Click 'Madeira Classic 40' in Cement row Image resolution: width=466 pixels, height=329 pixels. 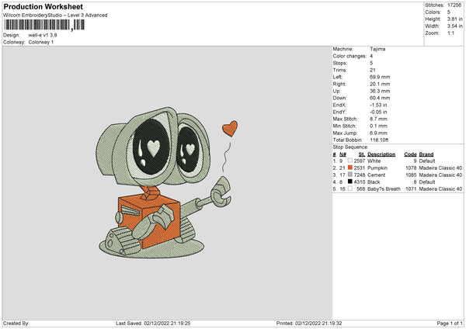[x=440, y=175]
